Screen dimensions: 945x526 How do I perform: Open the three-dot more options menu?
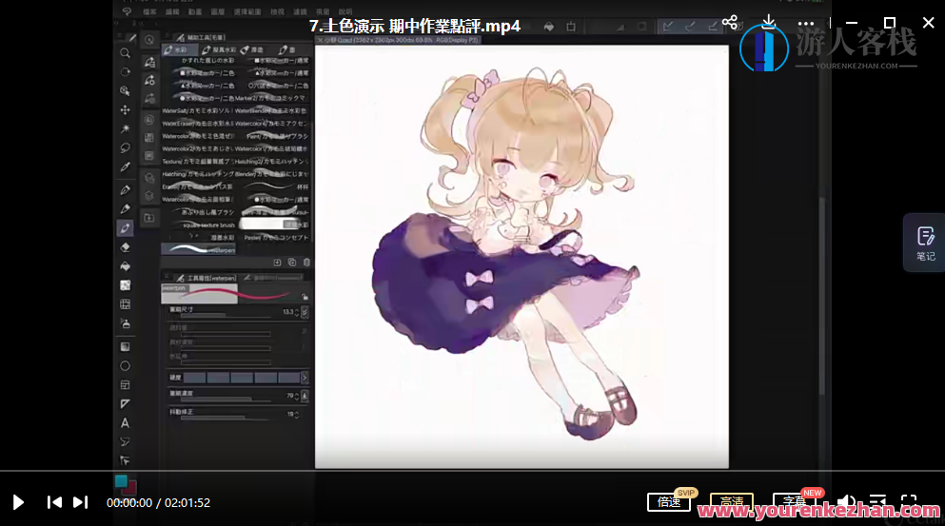[806, 22]
